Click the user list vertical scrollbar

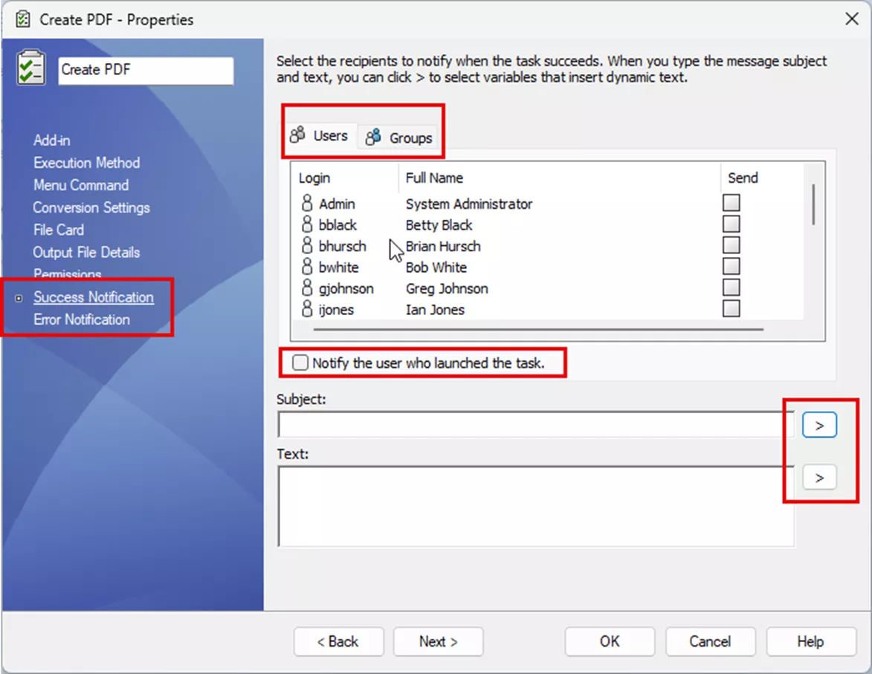[x=813, y=204]
